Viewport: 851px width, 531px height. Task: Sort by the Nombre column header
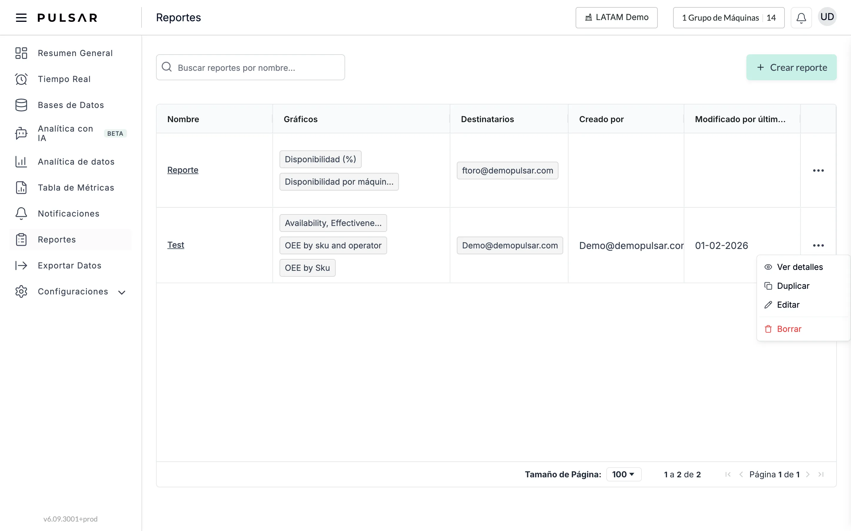tap(215, 119)
